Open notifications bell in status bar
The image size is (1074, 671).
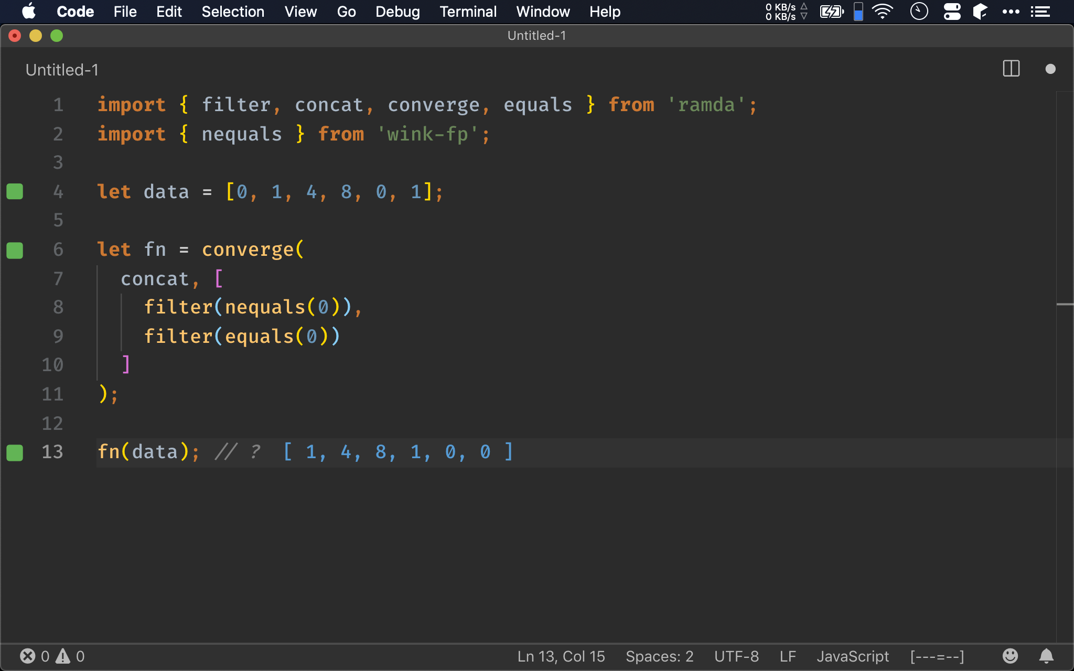pos(1046,656)
